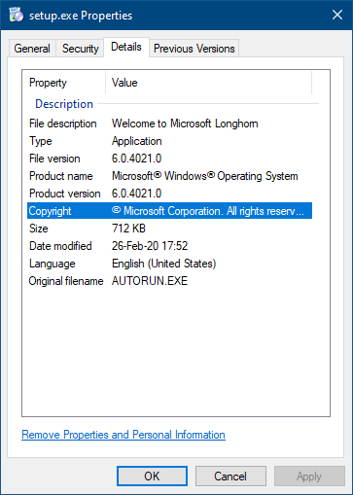Click the Microsoft Windows Operating System value
The height and width of the screenshot is (495, 353).
pyautogui.click(x=205, y=176)
